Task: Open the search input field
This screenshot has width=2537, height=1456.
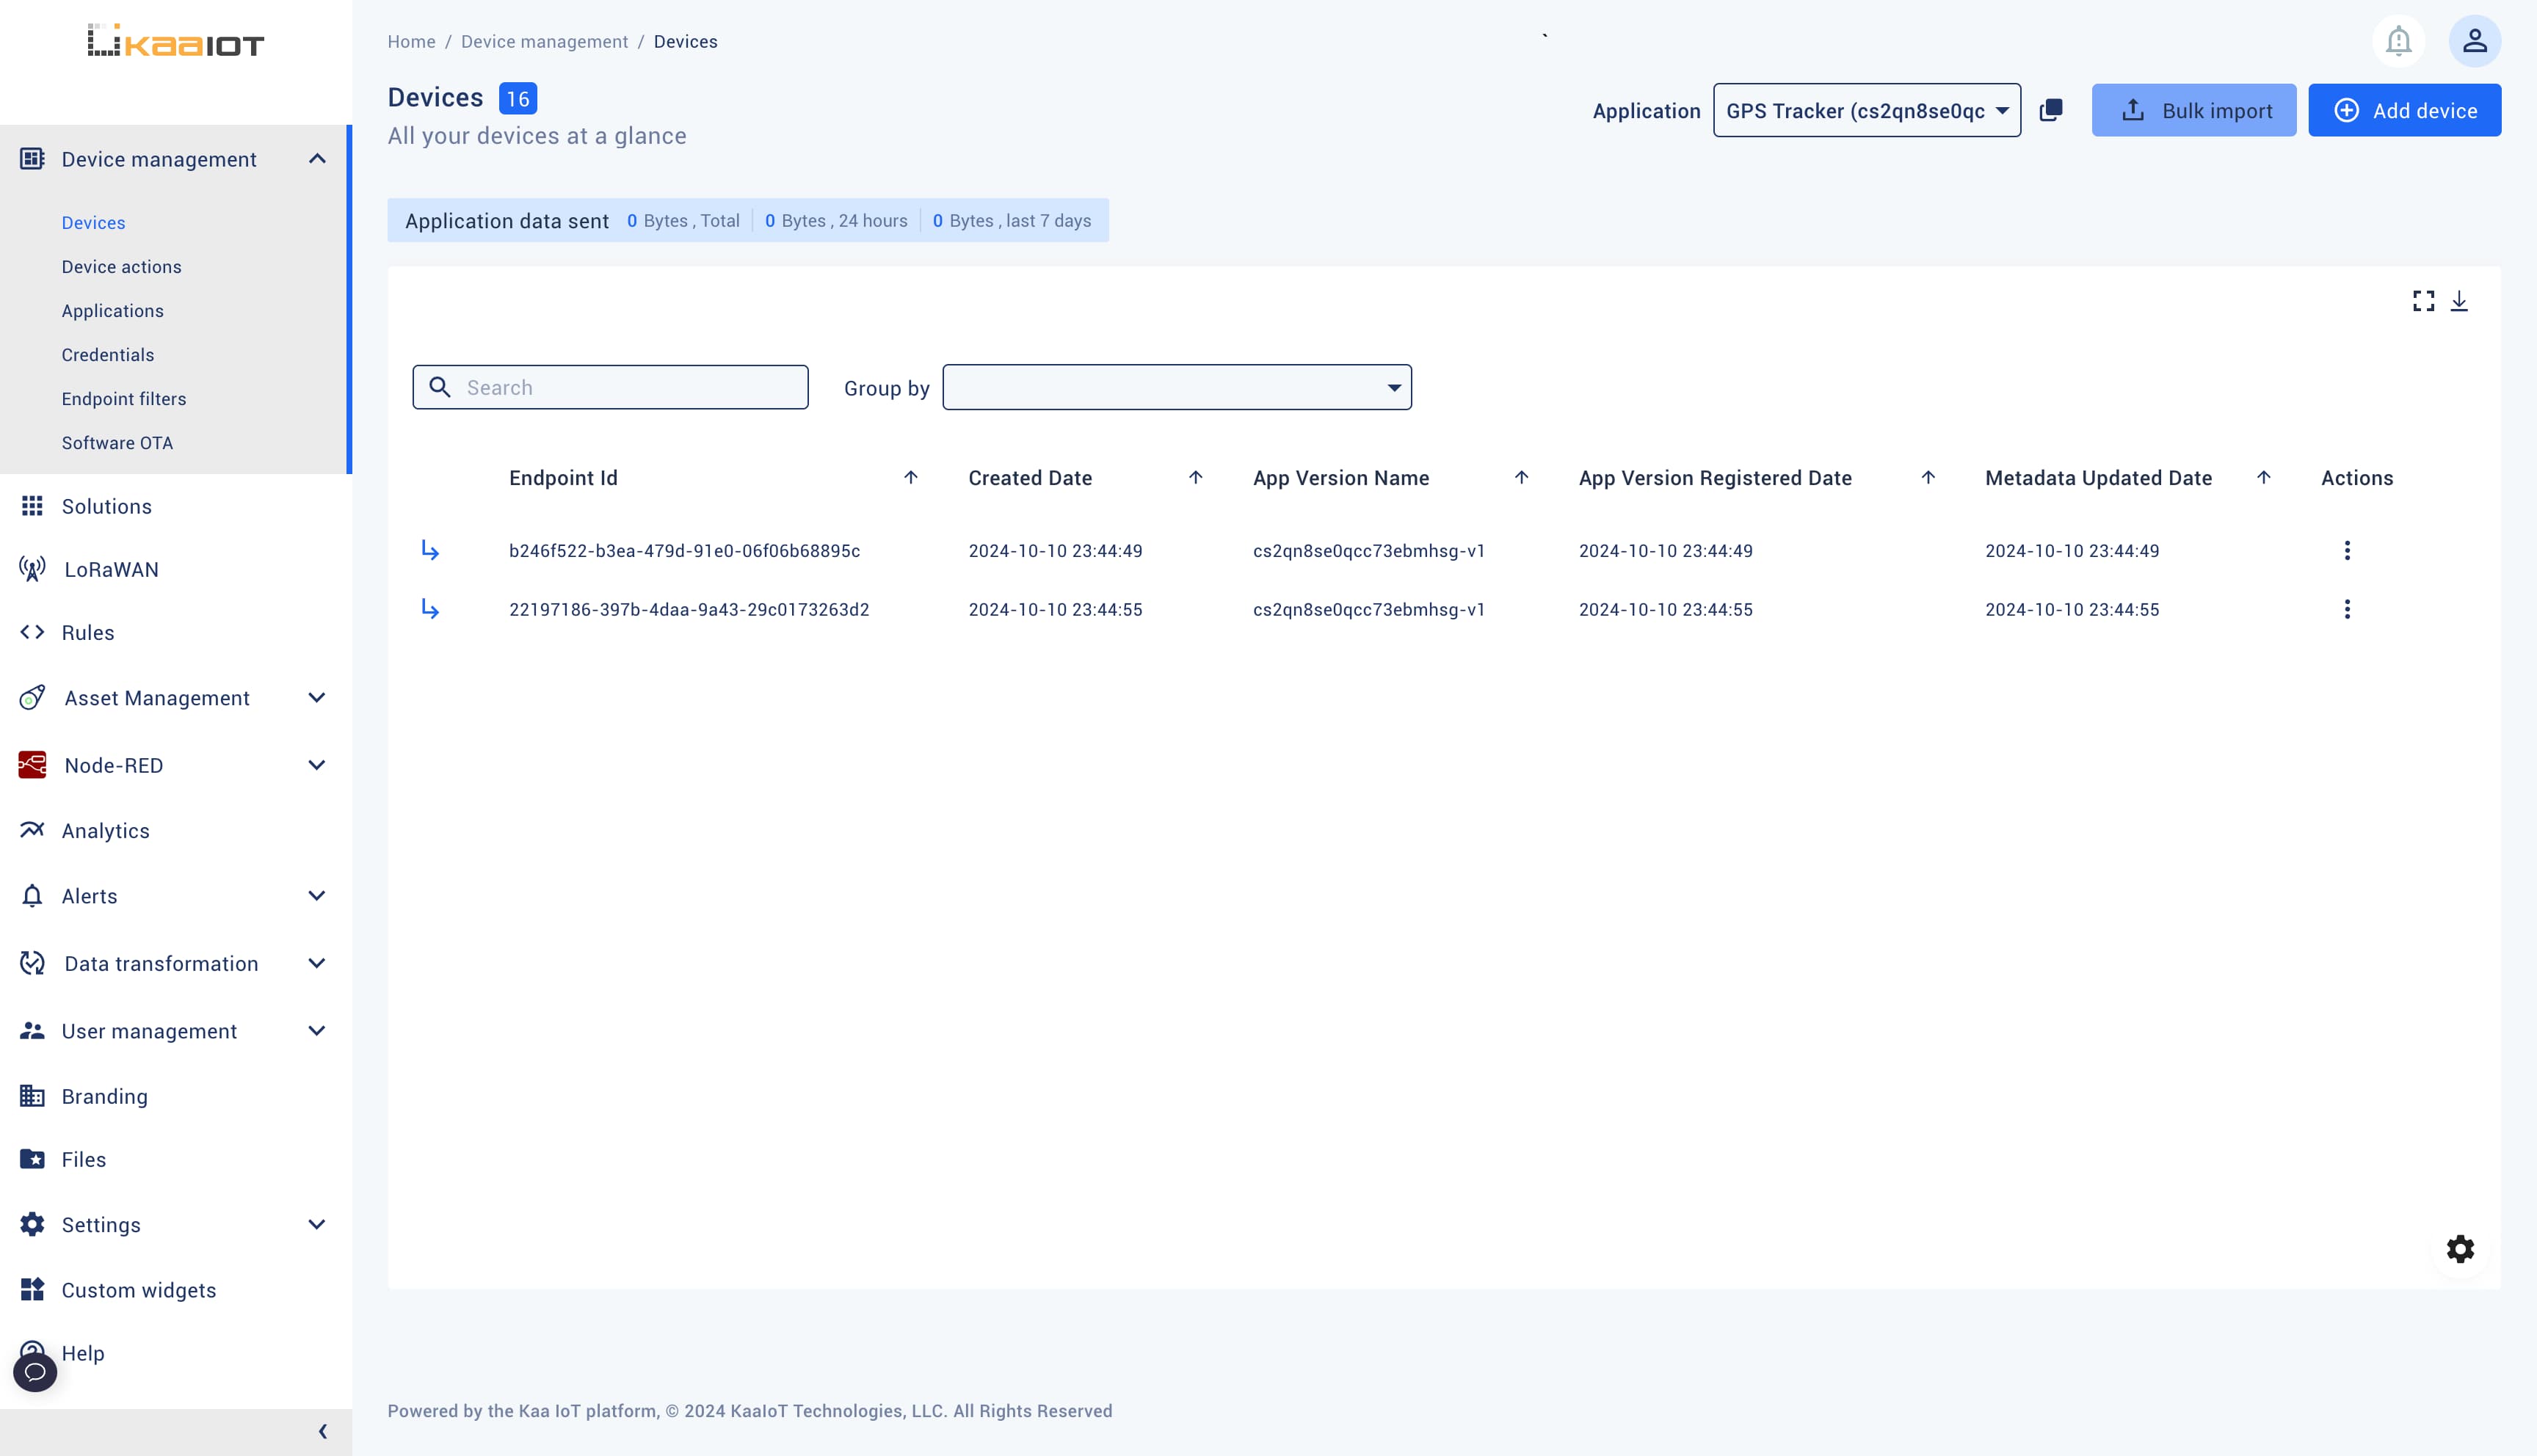Action: click(610, 387)
